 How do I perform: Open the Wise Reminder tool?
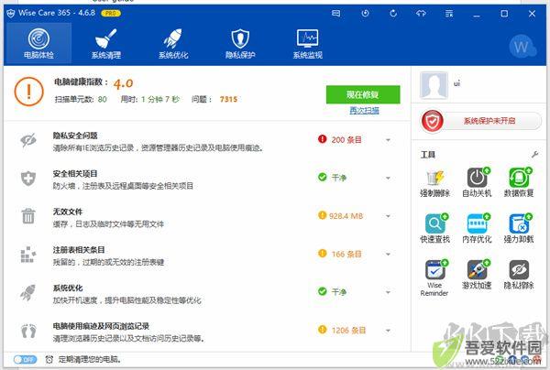[434, 278]
